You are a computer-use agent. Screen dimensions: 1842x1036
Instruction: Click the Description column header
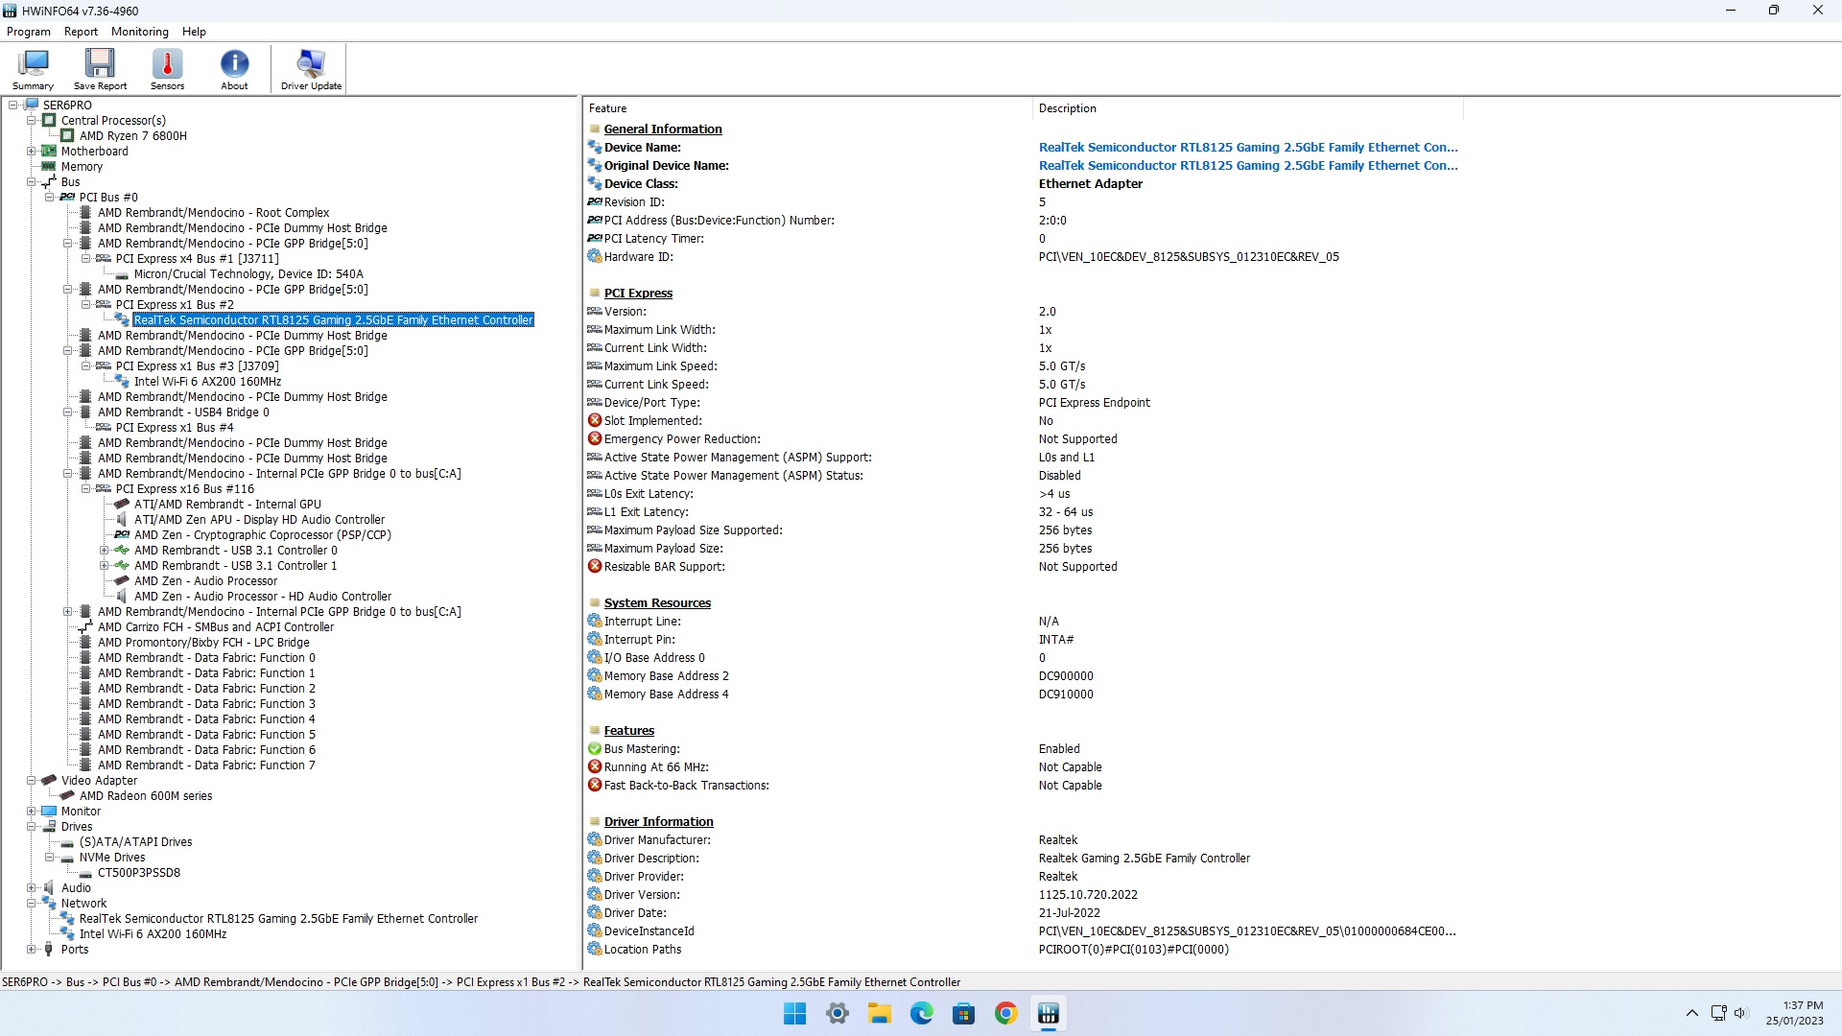[1248, 108]
